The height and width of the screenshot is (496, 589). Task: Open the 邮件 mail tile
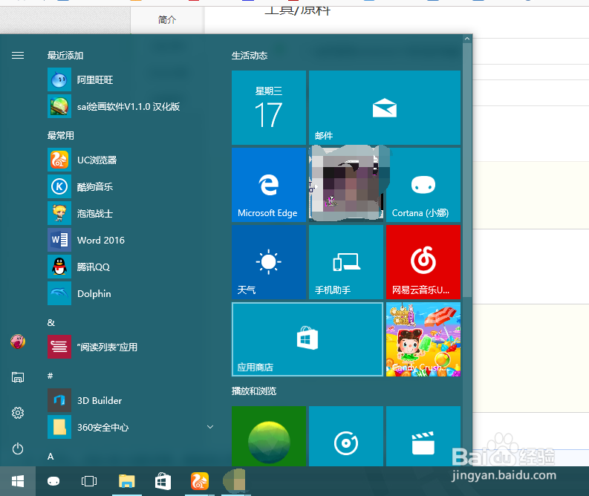(x=385, y=108)
